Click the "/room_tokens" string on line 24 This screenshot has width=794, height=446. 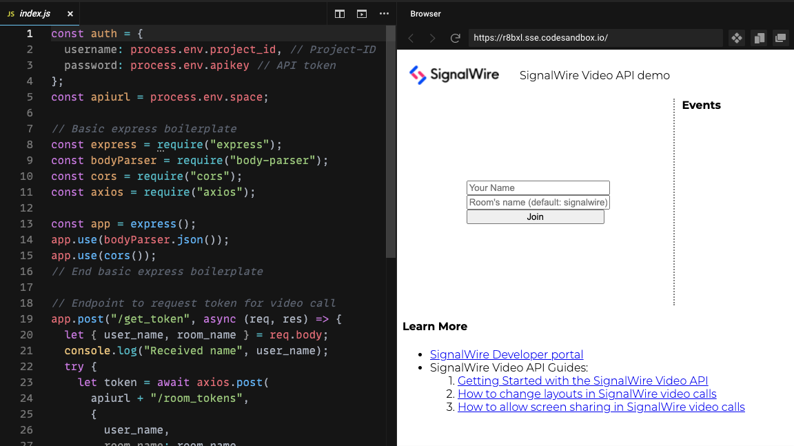196,398
